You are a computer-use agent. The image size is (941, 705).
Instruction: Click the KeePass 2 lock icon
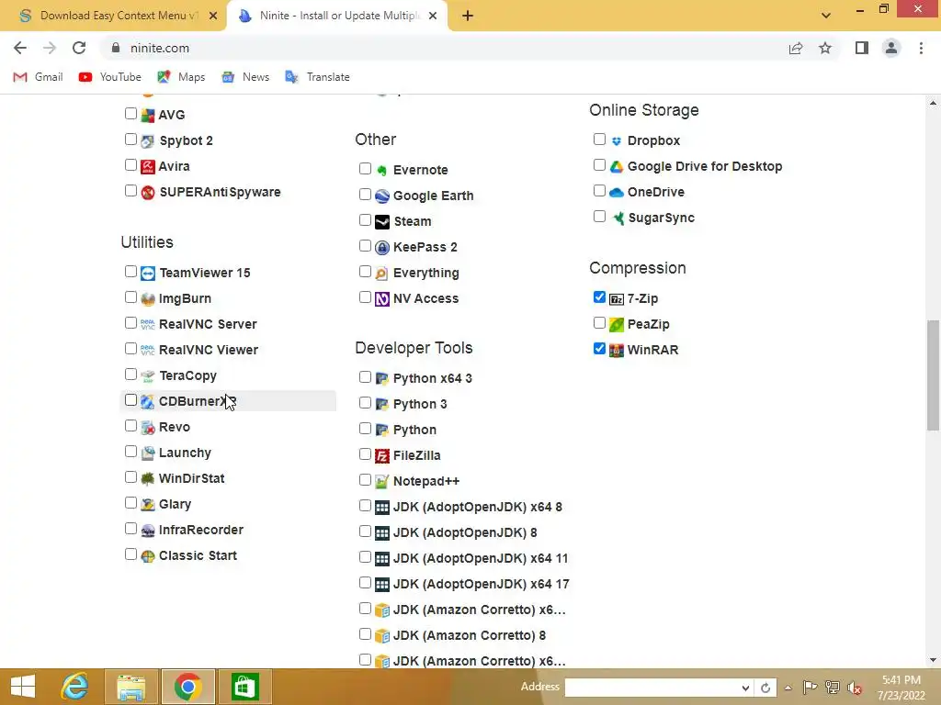(x=381, y=248)
